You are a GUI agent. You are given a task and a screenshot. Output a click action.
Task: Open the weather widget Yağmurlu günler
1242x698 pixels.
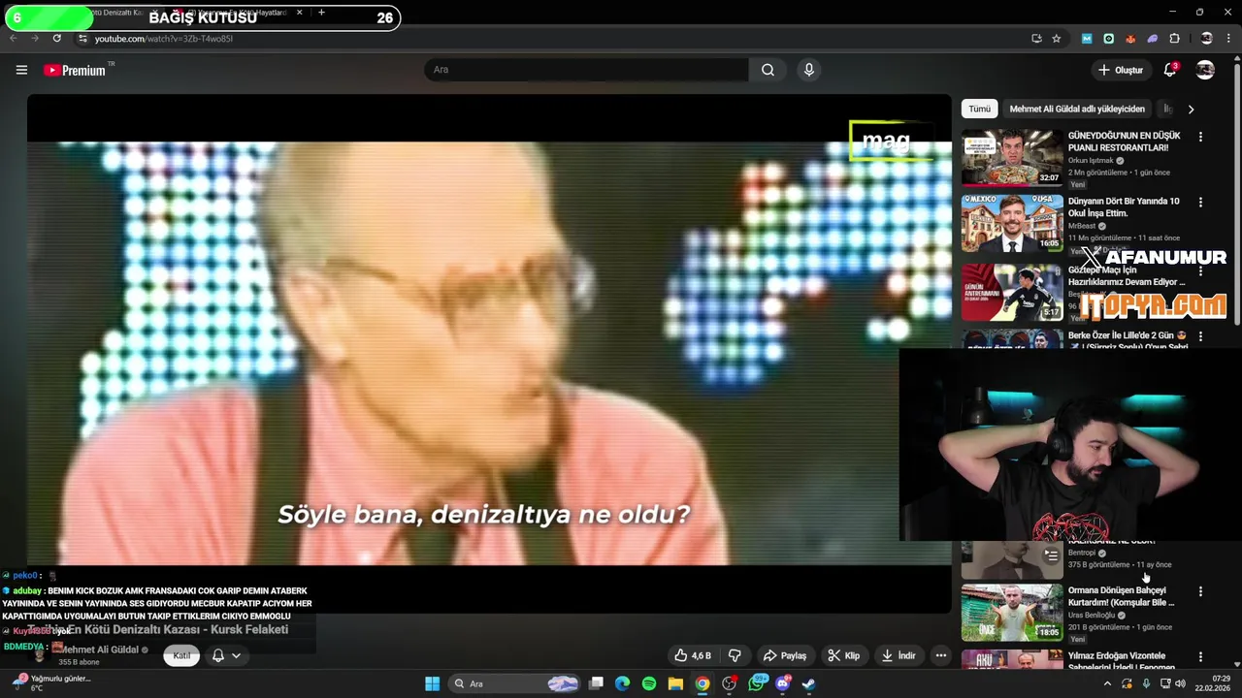point(50,682)
